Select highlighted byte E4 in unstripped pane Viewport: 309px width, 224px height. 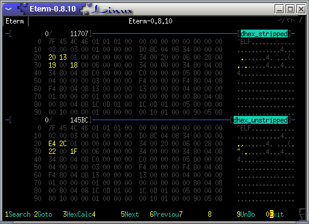tap(52, 144)
